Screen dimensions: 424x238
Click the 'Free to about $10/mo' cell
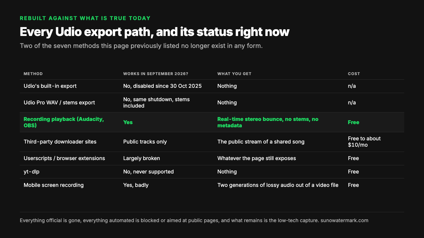click(364, 142)
